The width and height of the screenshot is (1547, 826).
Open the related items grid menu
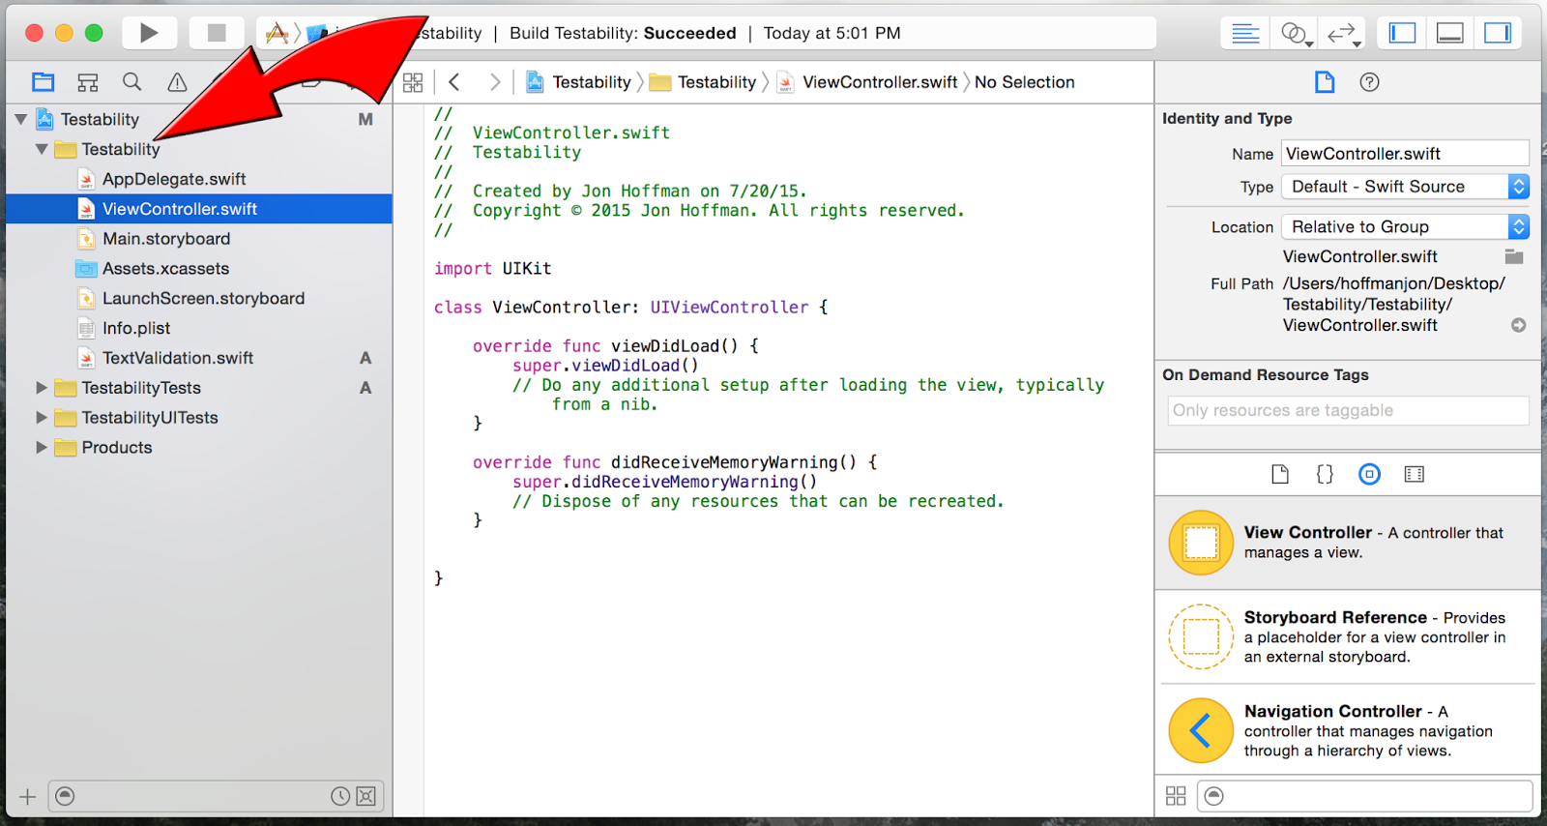click(x=413, y=82)
